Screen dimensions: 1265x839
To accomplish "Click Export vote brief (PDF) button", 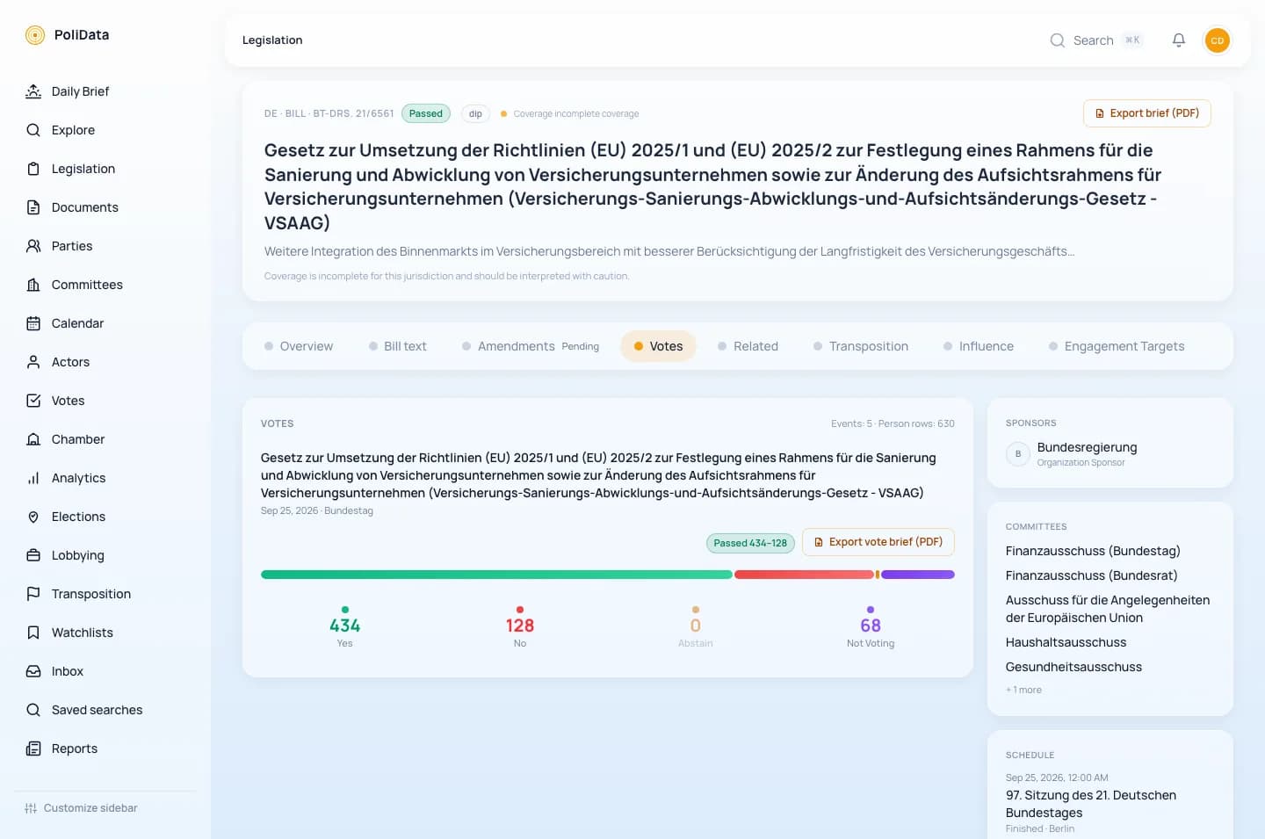I will (878, 542).
